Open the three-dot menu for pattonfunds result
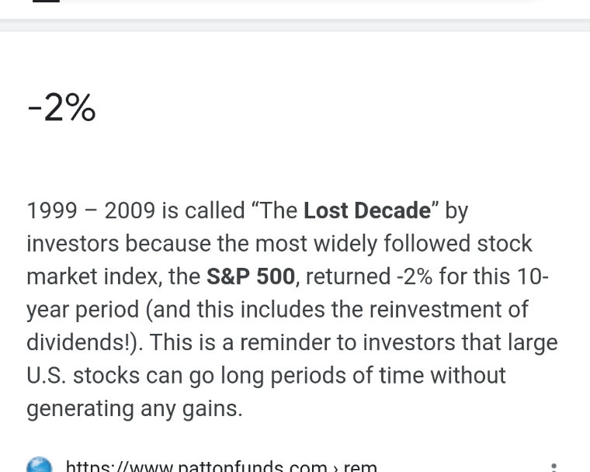The width and height of the screenshot is (590, 472). [554, 468]
